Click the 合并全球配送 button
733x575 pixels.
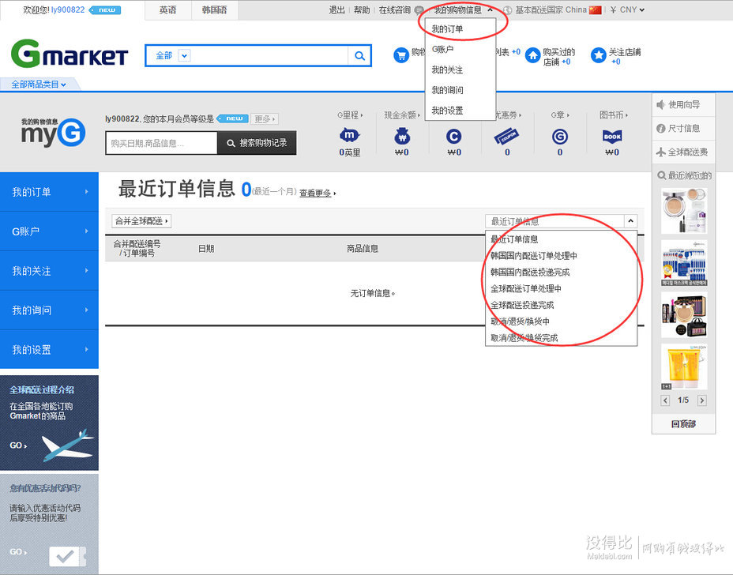point(141,220)
